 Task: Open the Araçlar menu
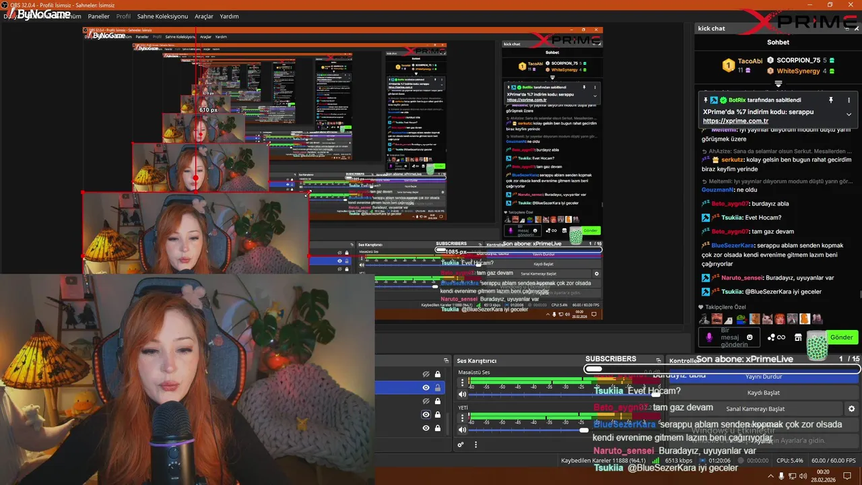pos(204,16)
